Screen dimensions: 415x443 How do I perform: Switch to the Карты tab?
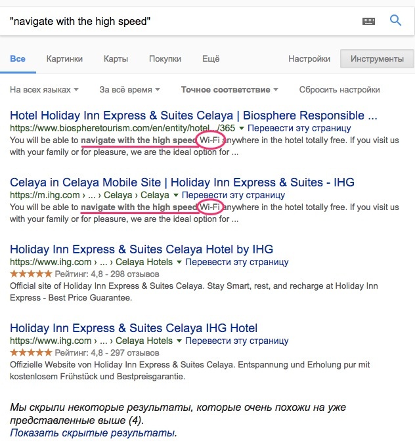click(x=116, y=59)
